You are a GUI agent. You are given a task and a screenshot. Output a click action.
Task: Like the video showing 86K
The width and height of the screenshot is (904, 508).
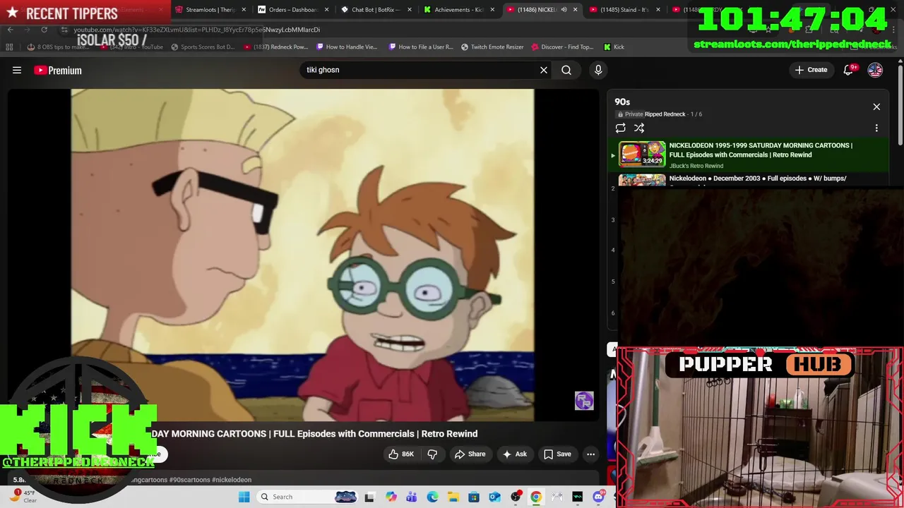(400, 454)
